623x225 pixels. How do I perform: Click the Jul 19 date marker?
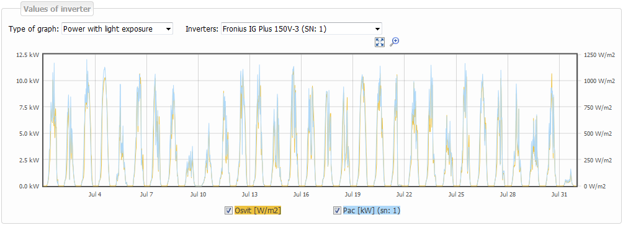pos(353,195)
